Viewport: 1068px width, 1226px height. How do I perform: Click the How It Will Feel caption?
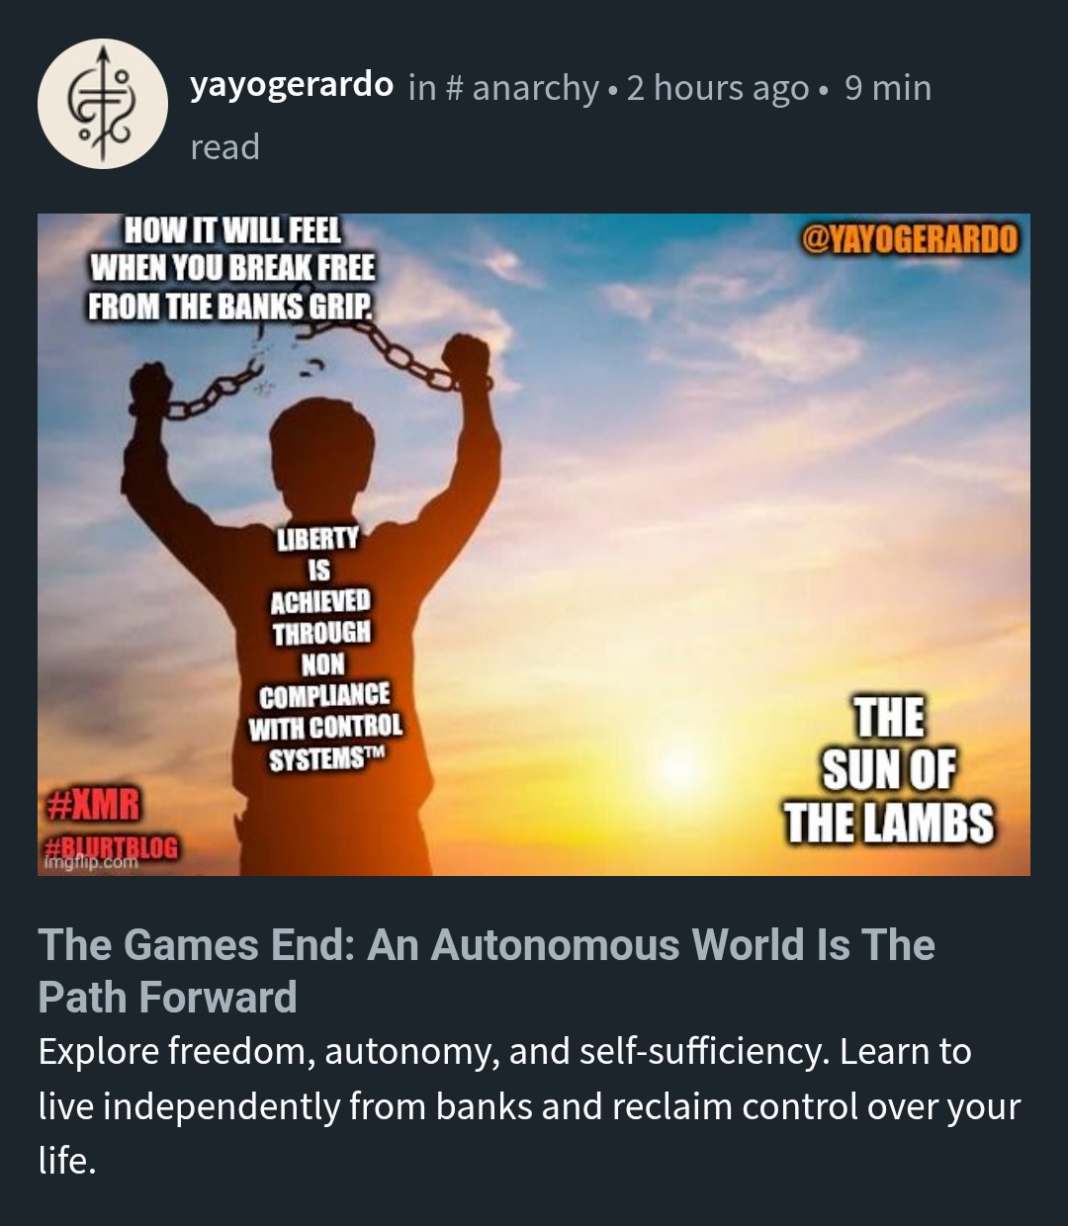232,268
